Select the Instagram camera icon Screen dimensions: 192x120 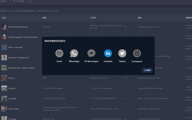pyautogui.click(x=137, y=53)
